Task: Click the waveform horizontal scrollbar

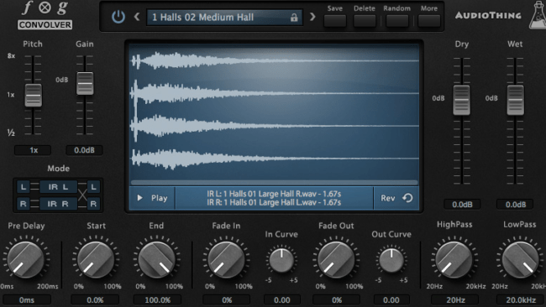Action: [x=275, y=183]
